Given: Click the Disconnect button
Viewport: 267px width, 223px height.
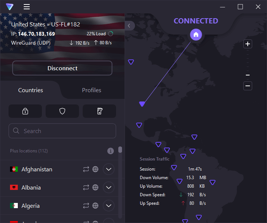Looking at the screenshot, I should pyautogui.click(x=62, y=68).
